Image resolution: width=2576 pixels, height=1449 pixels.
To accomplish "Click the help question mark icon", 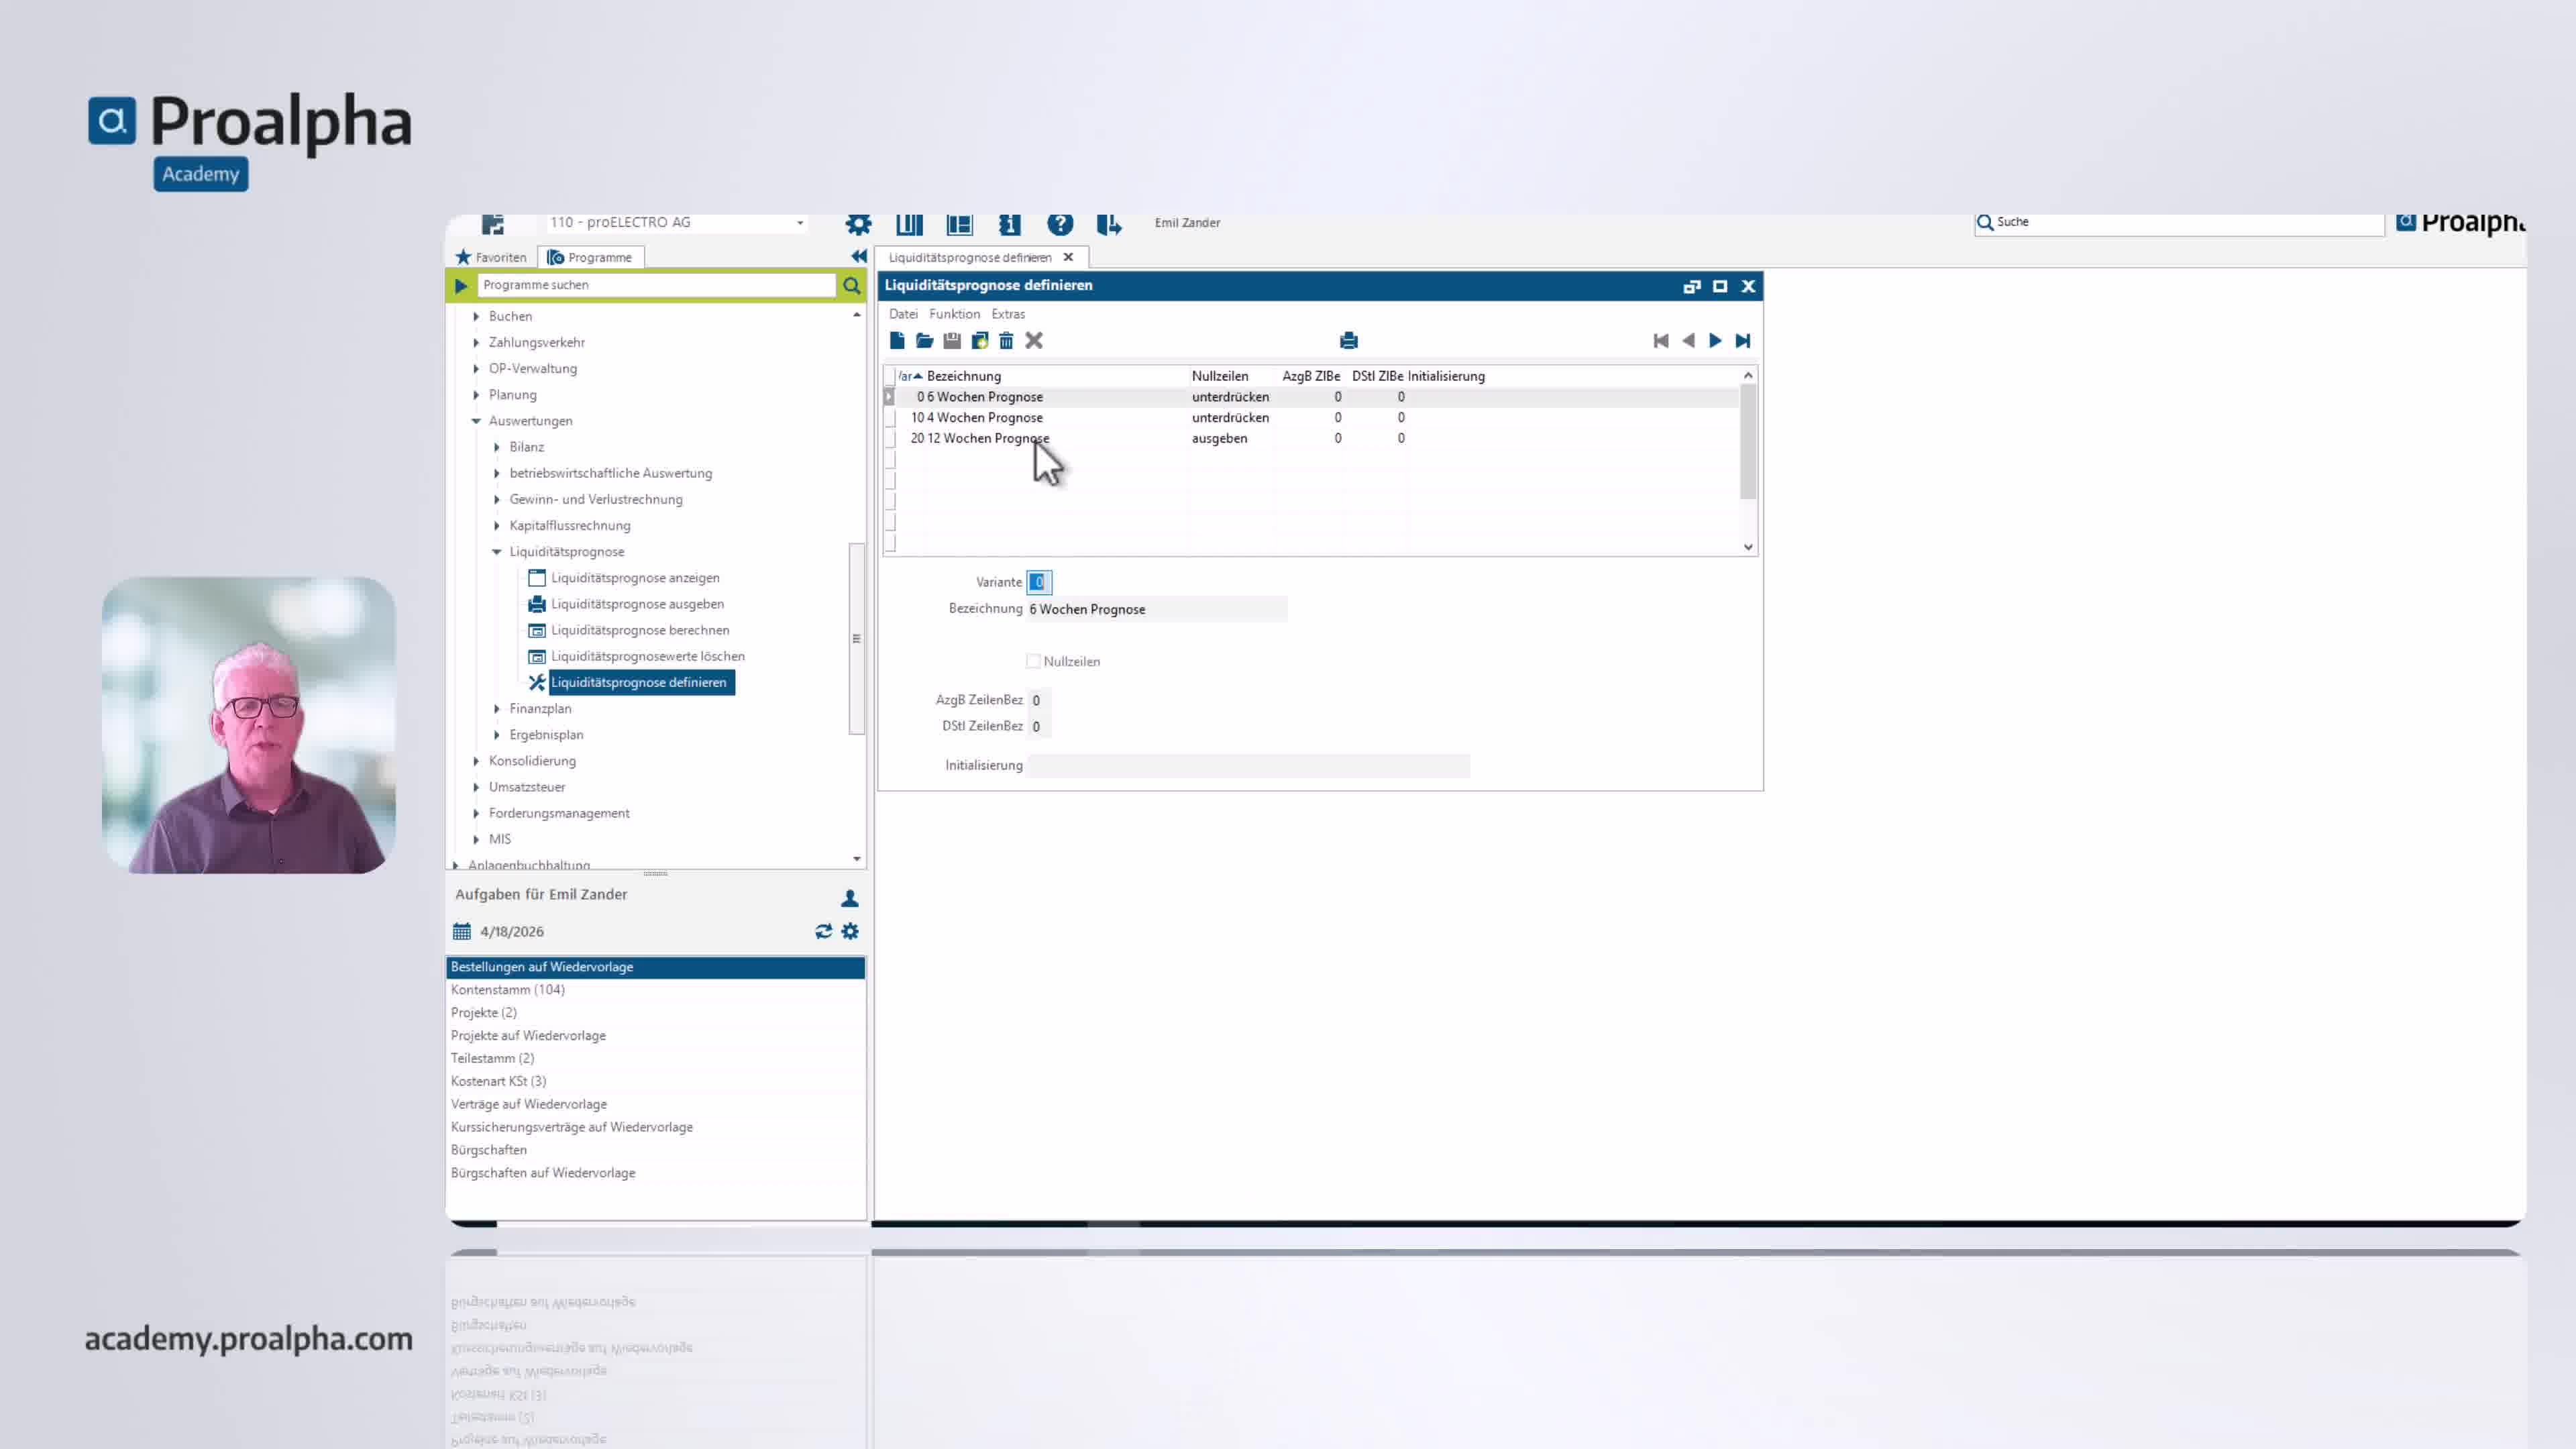I will tap(1060, 223).
